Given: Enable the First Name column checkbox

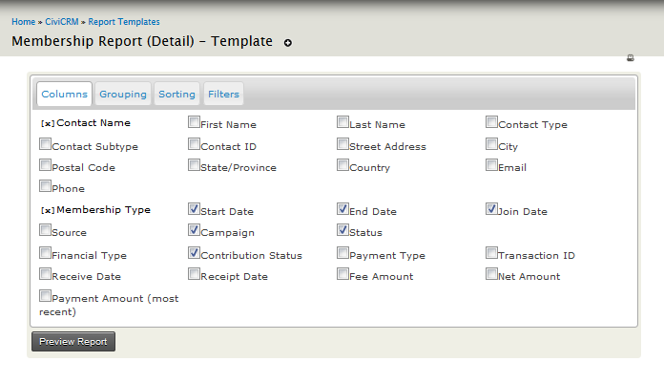Looking at the screenshot, I should [x=194, y=122].
